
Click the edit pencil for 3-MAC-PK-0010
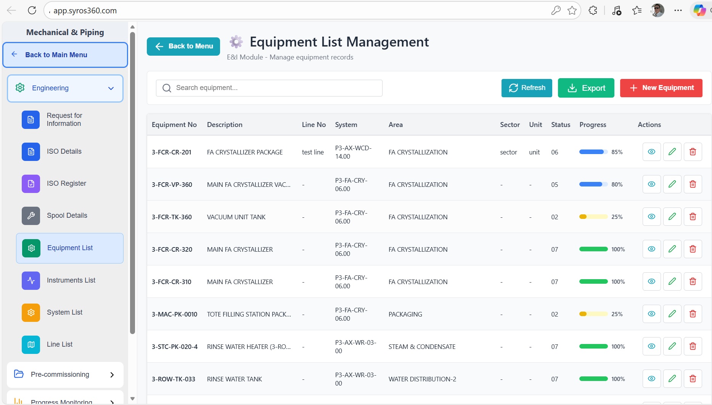click(672, 314)
